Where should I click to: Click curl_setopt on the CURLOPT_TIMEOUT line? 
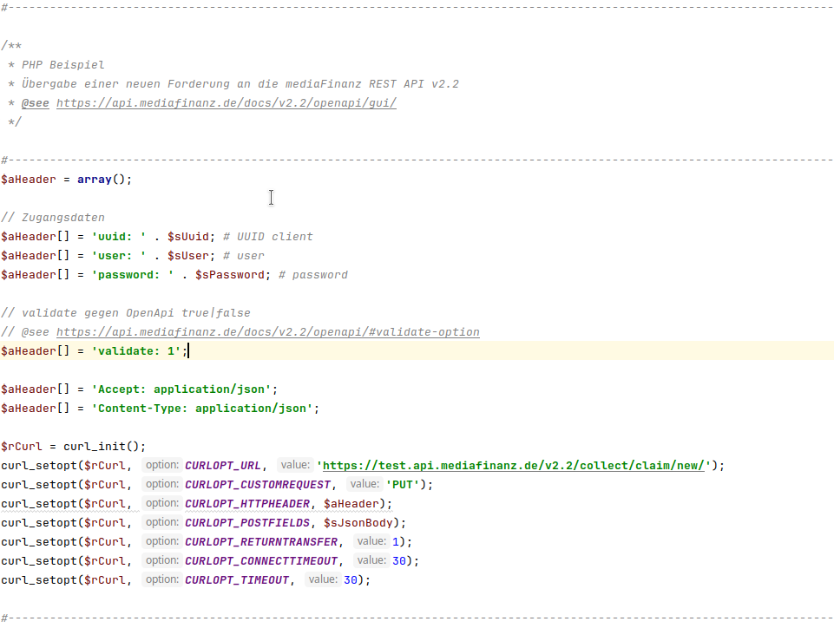pyautogui.click(x=39, y=580)
